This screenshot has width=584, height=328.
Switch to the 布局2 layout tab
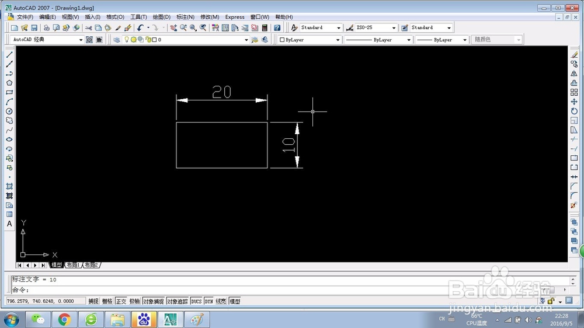tap(91, 265)
